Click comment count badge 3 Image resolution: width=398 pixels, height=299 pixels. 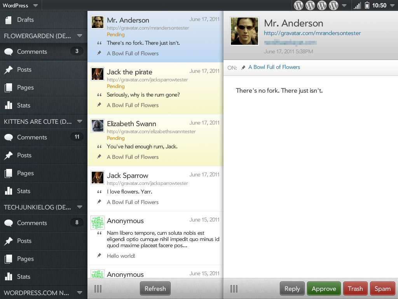[x=77, y=51]
